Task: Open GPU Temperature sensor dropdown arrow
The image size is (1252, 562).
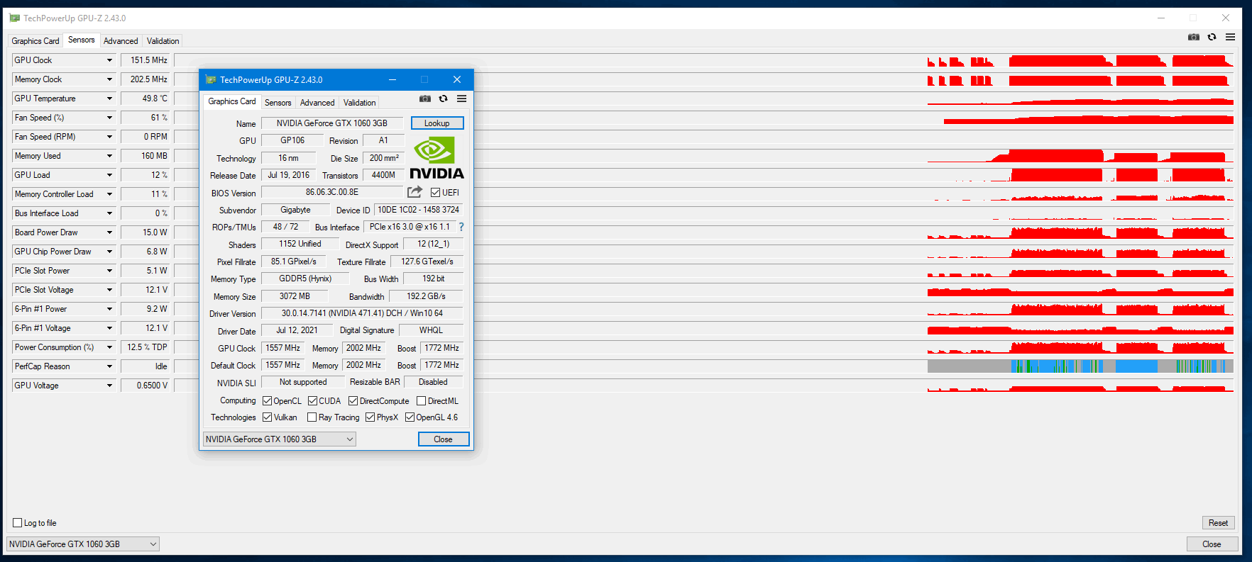Action: (109, 99)
